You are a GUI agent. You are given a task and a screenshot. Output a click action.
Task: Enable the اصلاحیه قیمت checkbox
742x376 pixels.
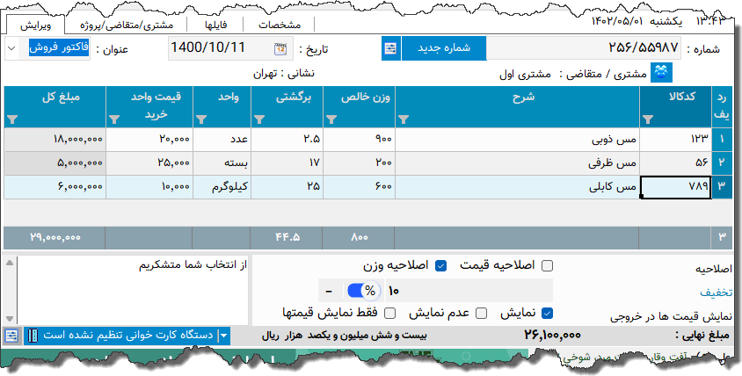coord(547,266)
